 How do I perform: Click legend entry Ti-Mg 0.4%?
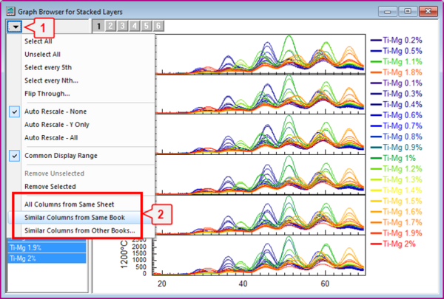pyautogui.click(x=396, y=105)
